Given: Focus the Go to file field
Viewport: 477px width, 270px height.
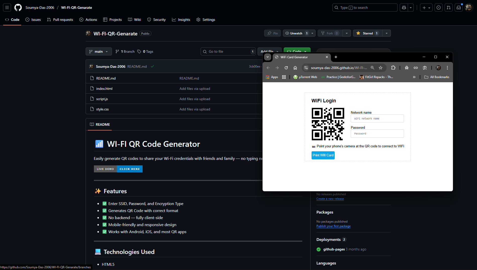Looking at the screenshot, I should (x=228, y=51).
